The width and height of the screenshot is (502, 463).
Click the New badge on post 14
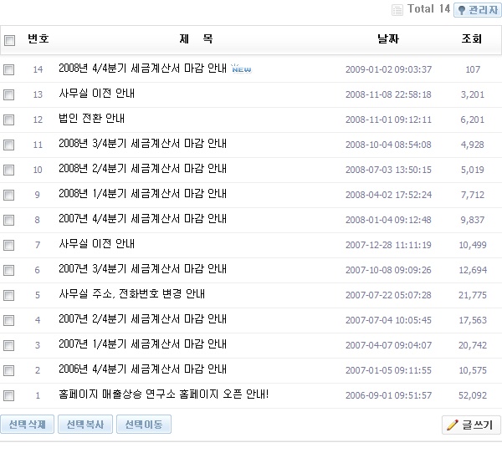[241, 69]
